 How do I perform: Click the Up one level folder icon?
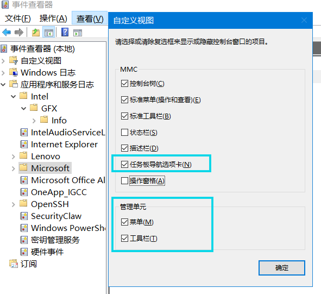(x=36, y=33)
